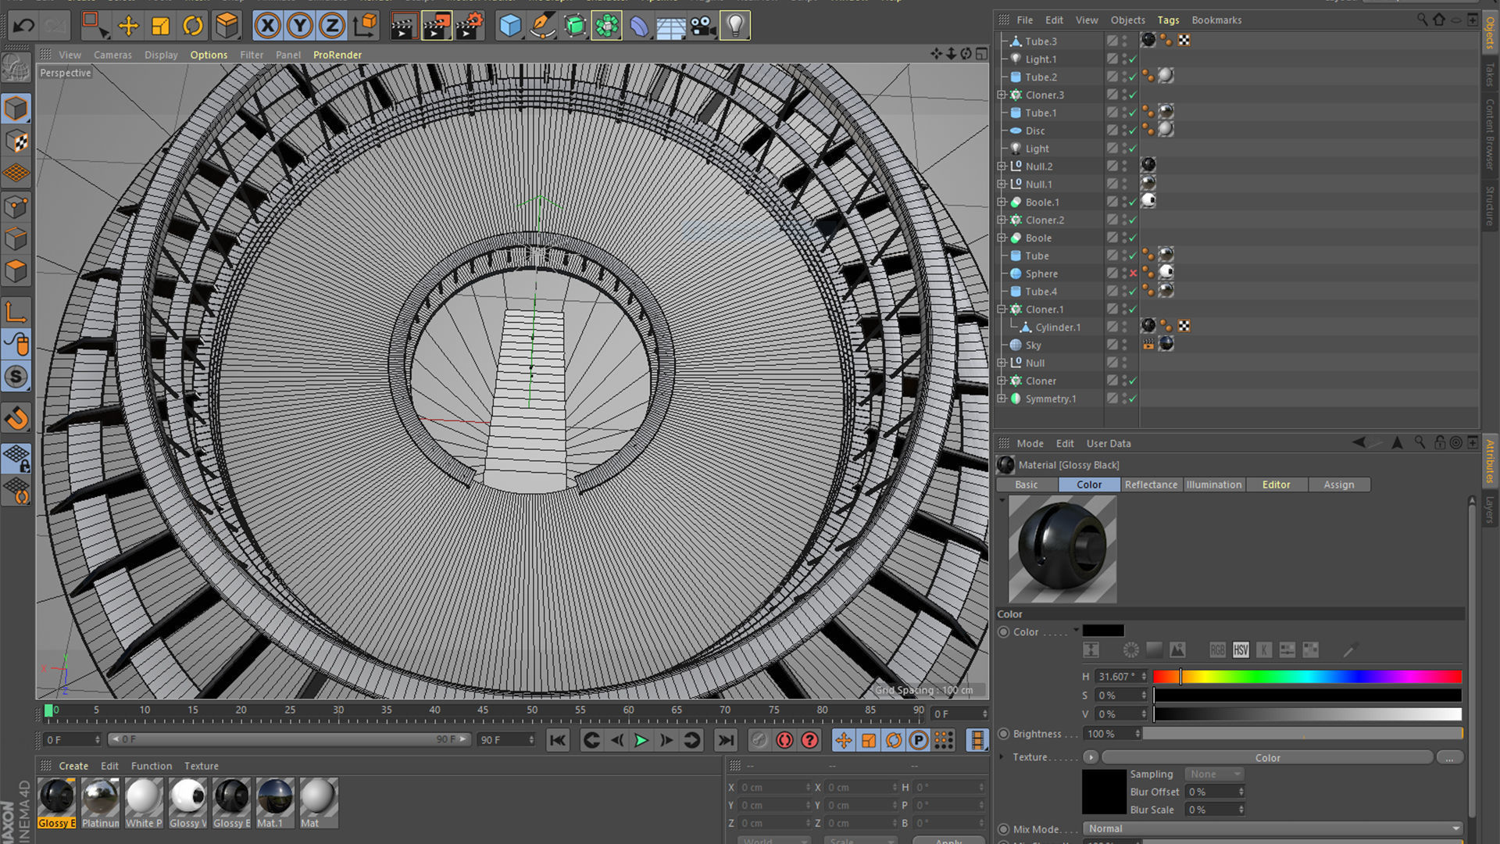
Task: Open viewport Options menu
Action: point(209,55)
